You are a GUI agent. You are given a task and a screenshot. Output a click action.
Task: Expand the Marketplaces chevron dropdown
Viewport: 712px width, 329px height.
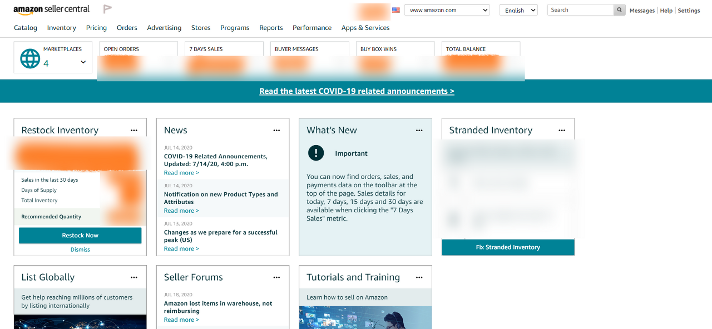coord(83,62)
